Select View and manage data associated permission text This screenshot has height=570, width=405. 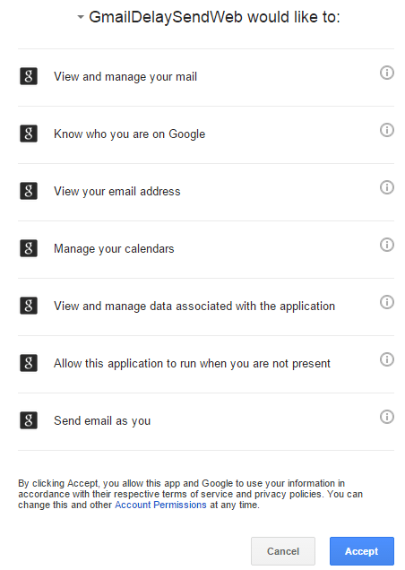[x=194, y=307]
